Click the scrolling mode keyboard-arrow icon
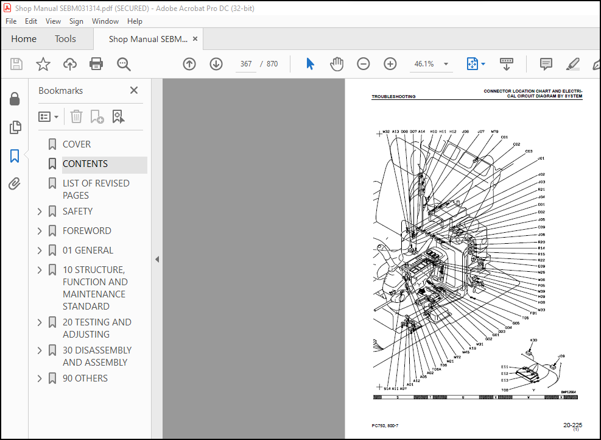This screenshot has width=601, height=440. (507, 63)
